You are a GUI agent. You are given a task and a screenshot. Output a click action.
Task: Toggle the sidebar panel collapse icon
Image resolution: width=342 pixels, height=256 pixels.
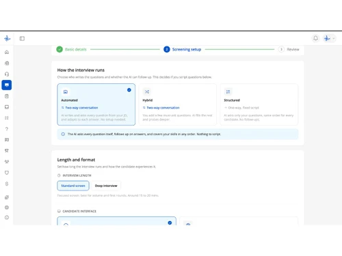[x=22, y=38]
